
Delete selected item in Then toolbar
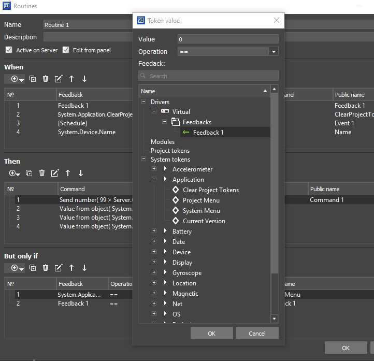coord(42,173)
